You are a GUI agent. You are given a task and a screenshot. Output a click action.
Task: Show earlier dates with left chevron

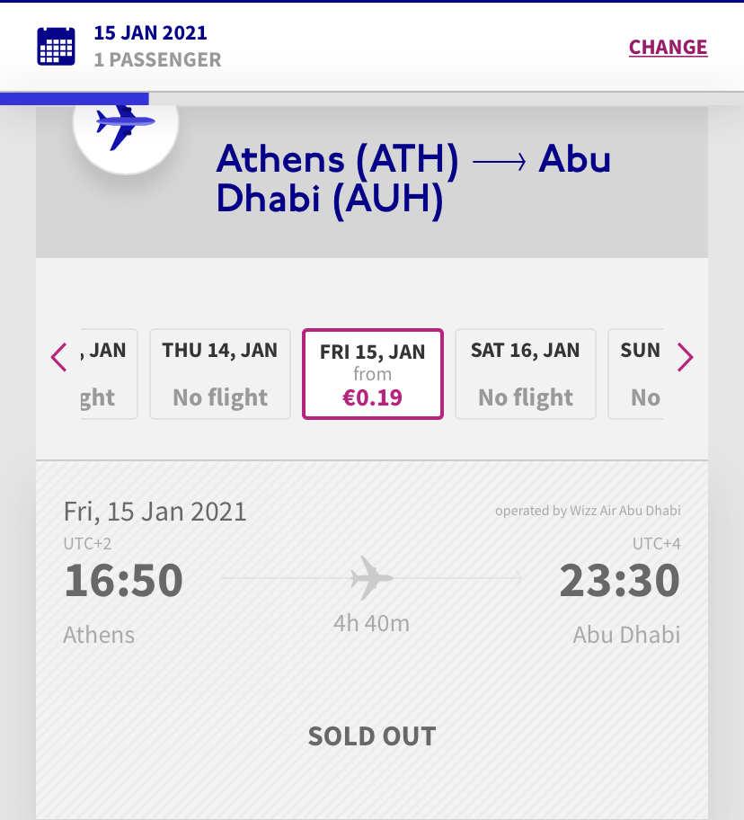pyautogui.click(x=59, y=358)
